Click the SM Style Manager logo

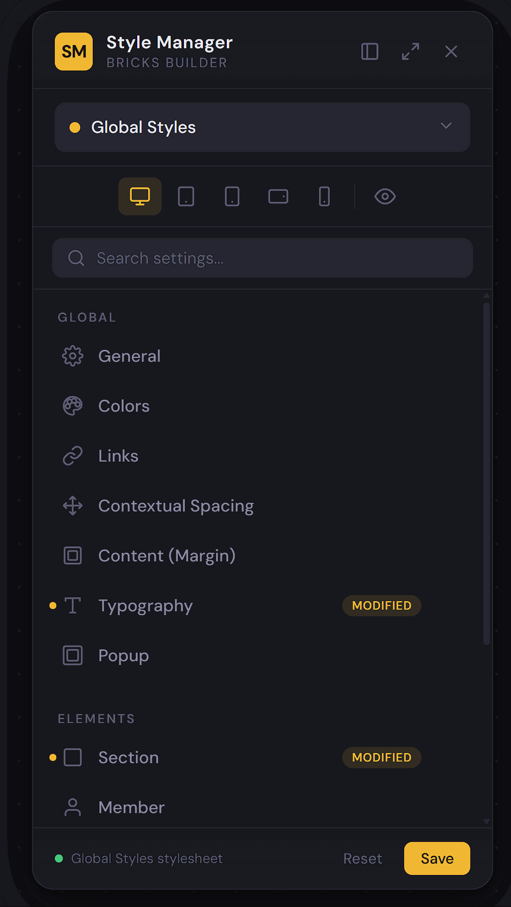[x=74, y=52]
